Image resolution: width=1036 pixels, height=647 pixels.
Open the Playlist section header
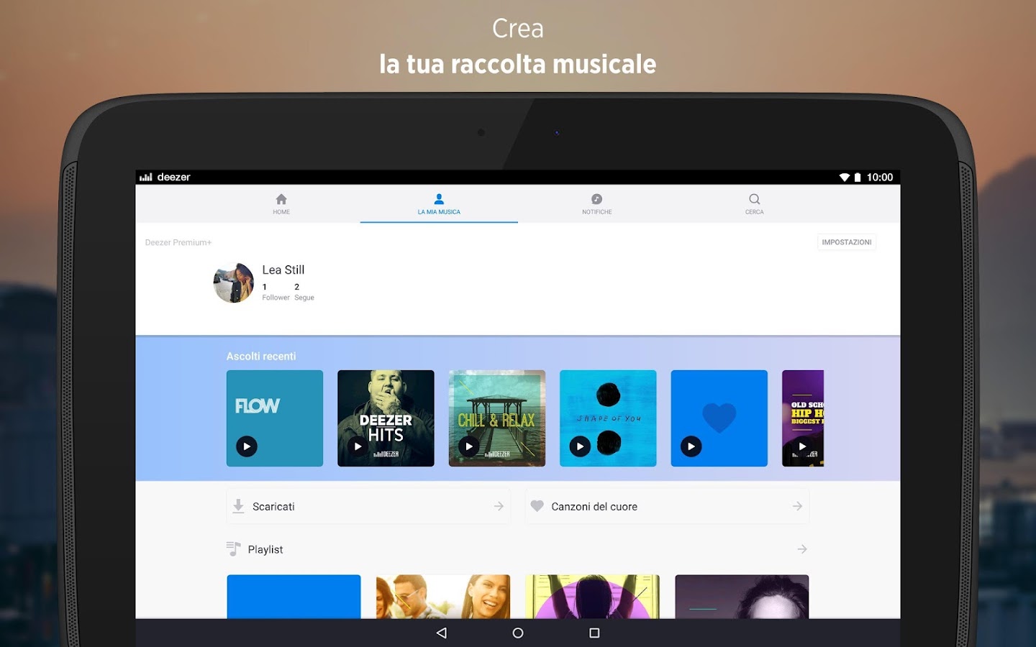518,549
